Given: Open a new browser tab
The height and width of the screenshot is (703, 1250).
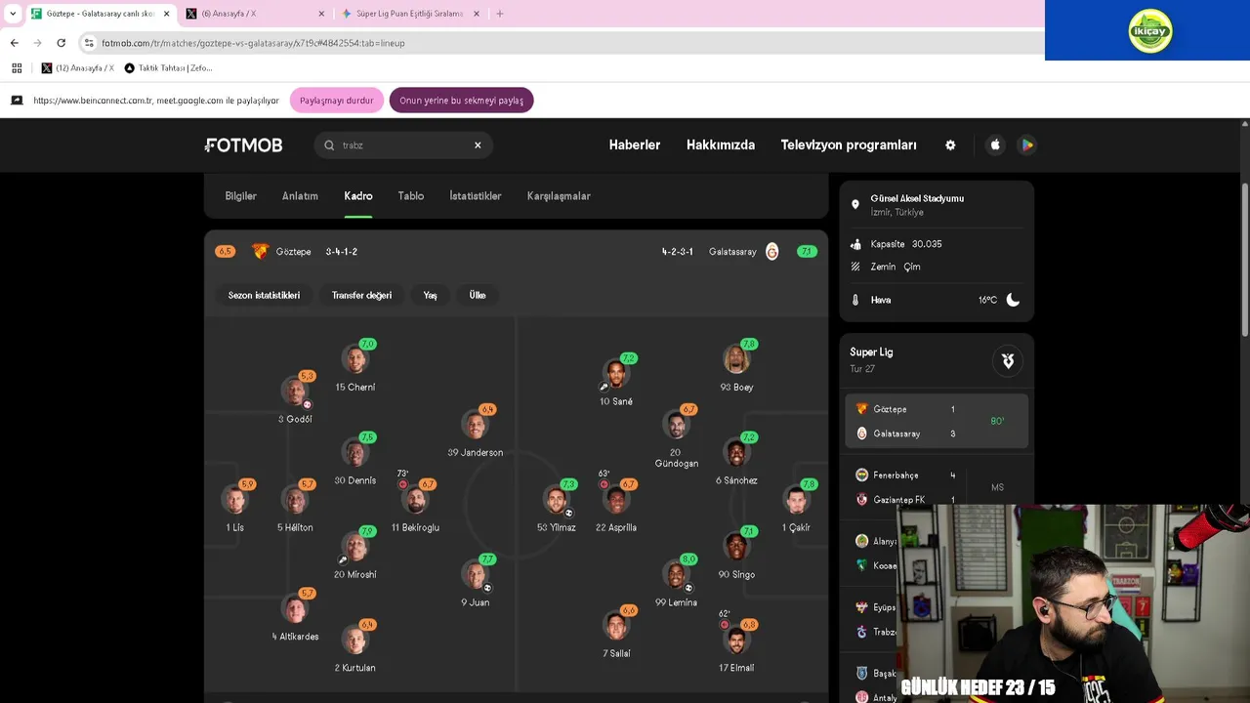Looking at the screenshot, I should (500, 14).
